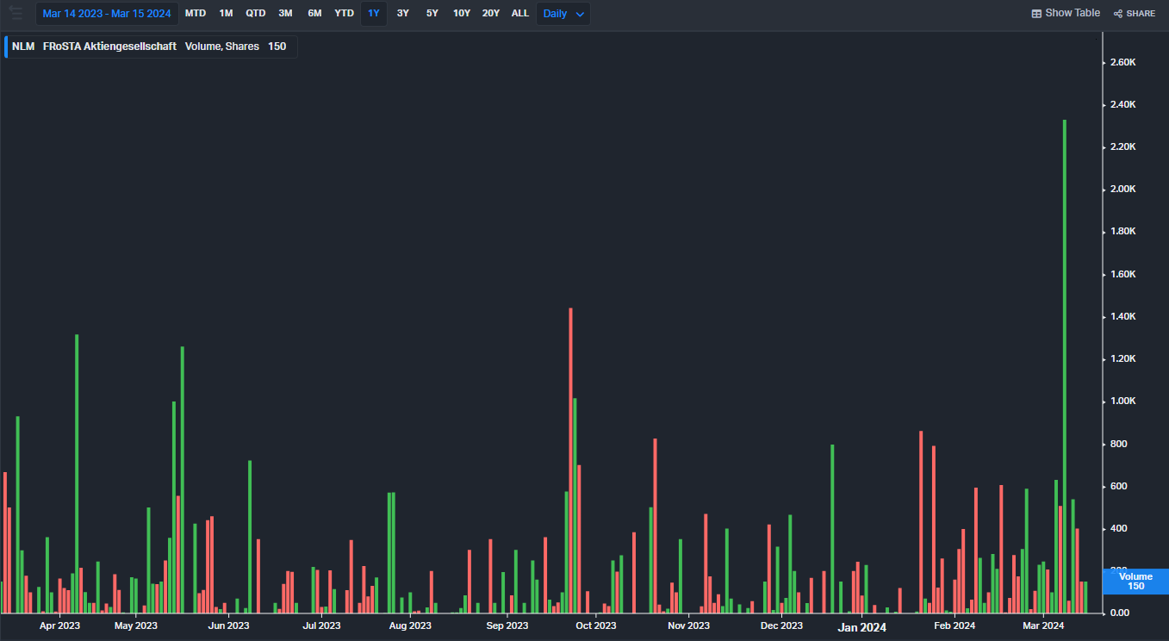Click the 800 y-axis value
The image size is (1169, 641).
tap(1117, 445)
